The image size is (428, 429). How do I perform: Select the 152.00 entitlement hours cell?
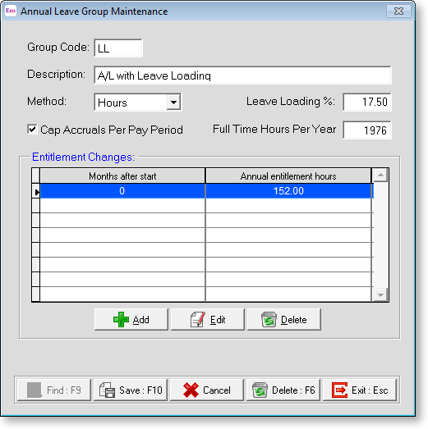click(x=288, y=190)
